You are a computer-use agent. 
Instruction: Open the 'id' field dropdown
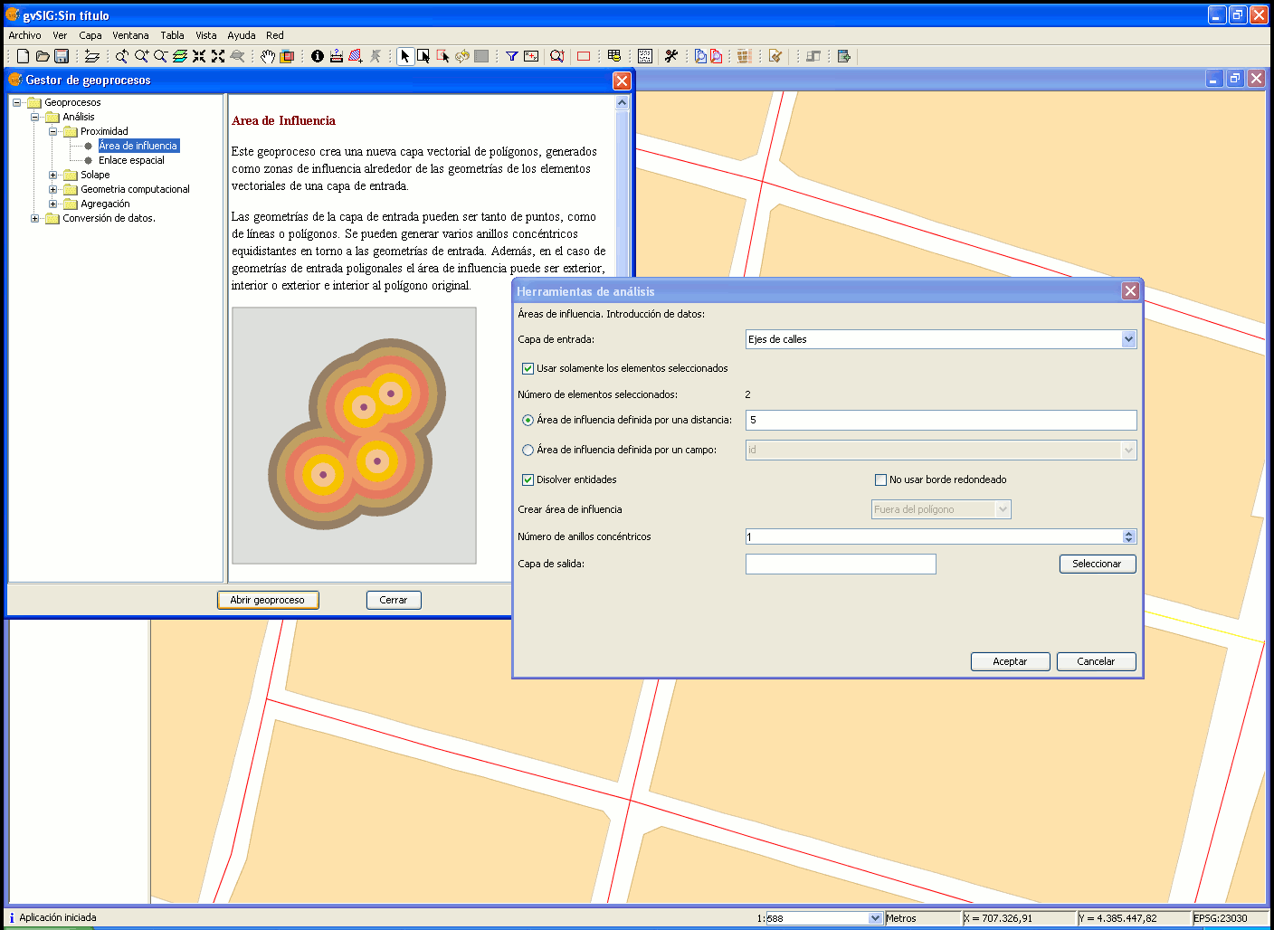[1128, 450]
